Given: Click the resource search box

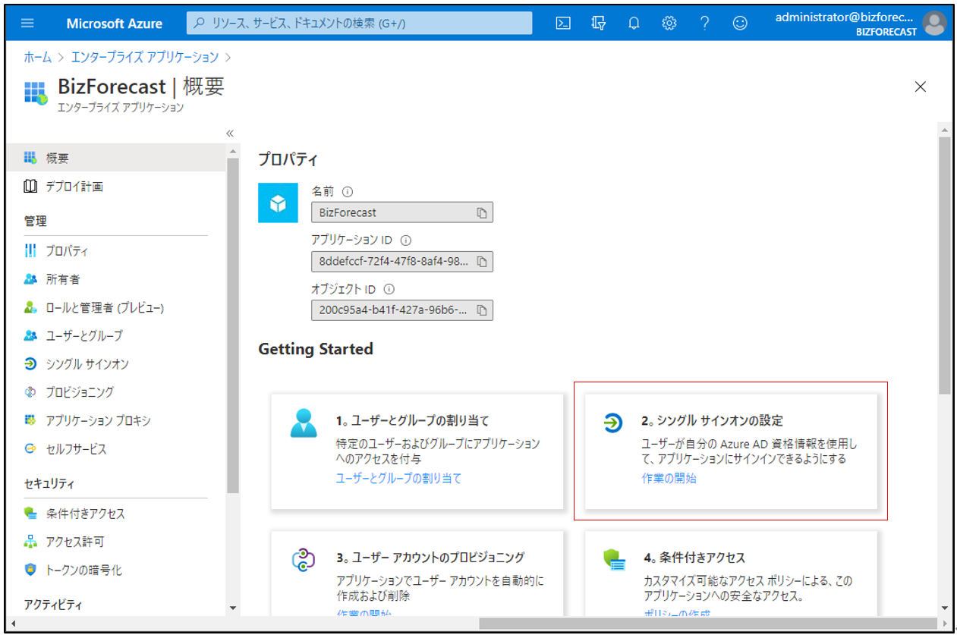Looking at the screenshot, I should [x=359, y=23].
